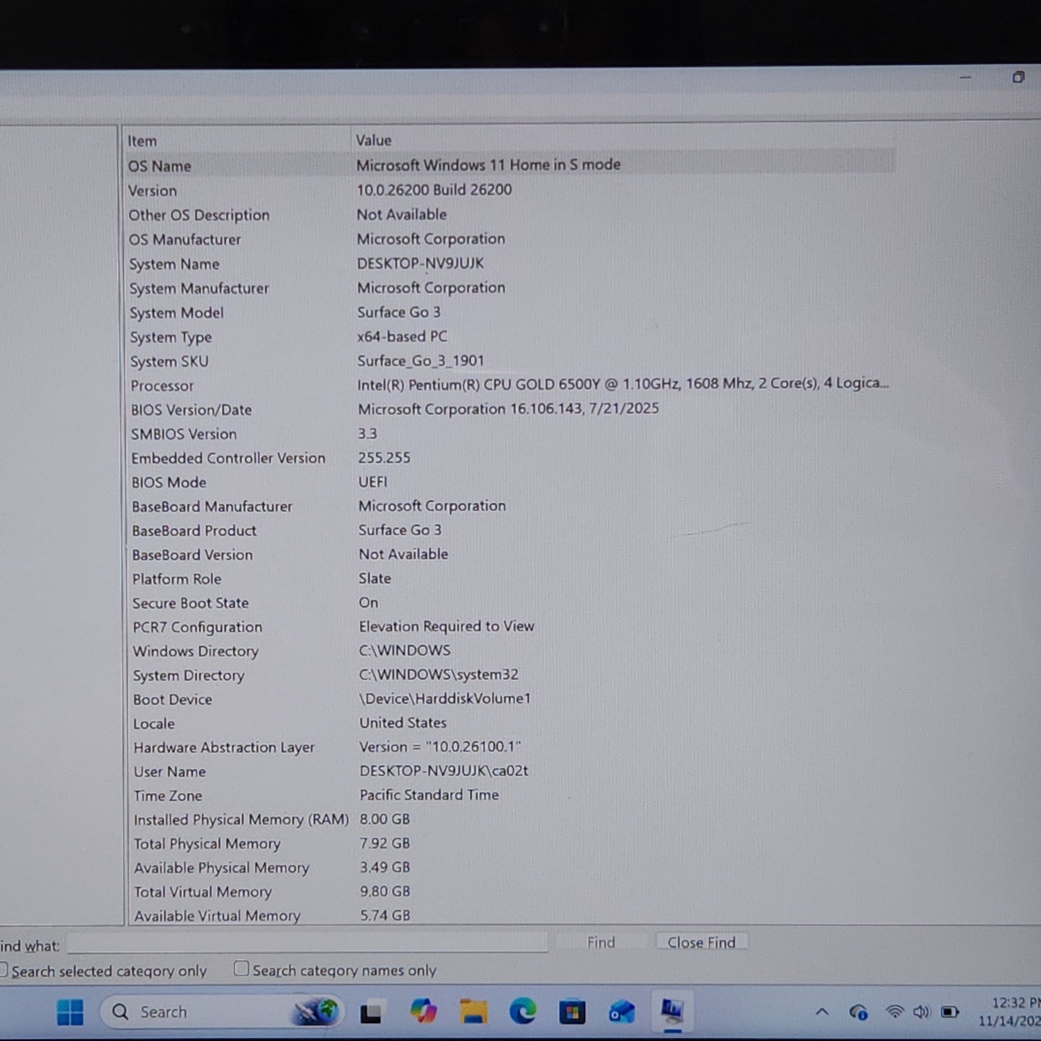Select the Processor row in the list
Screen dimensions: 1041x1041
pos(162,385)
